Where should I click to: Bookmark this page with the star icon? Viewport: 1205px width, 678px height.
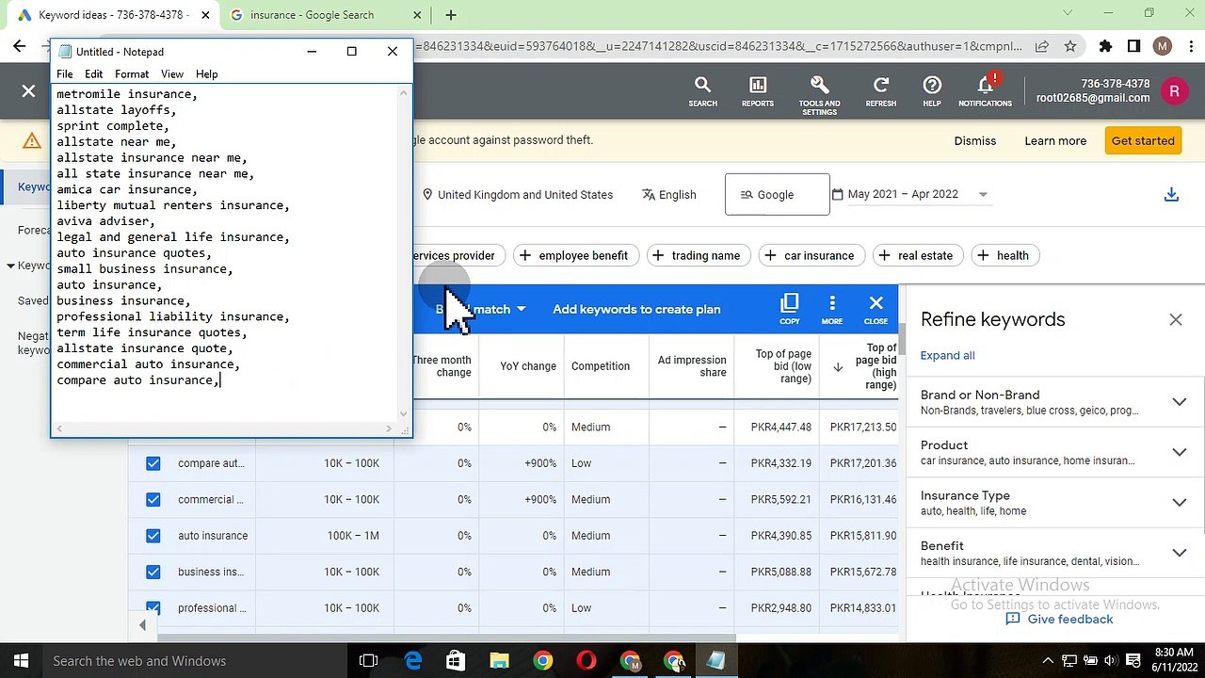pyautogui.click(x=1070, y=46)
